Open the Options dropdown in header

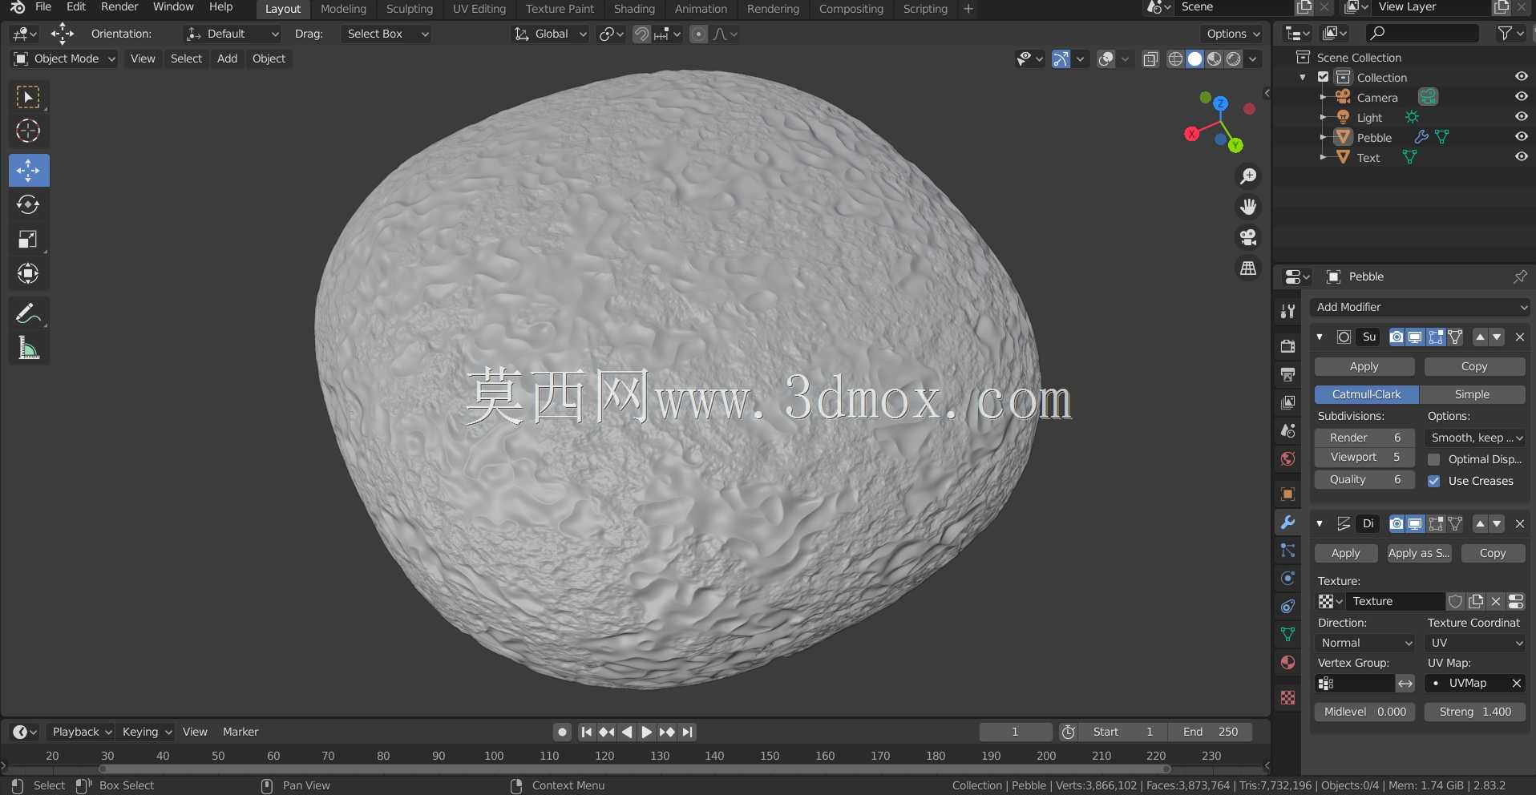pyautogui.click(x=1232, y=34)
